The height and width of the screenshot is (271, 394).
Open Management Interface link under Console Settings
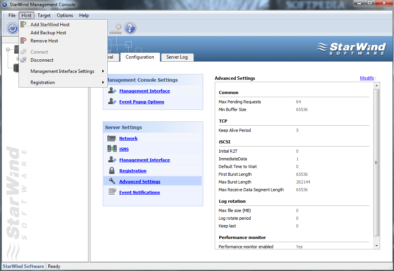pos(144,91)
